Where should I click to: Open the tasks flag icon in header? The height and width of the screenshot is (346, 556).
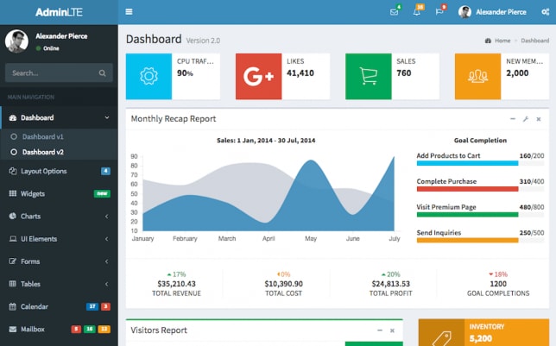point(439,12)
